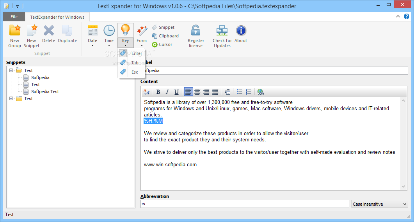The width and height of the screenshot is (414, 222).
Task: Insert hyperlink with globe icon
Action: [x=261, y=92]
